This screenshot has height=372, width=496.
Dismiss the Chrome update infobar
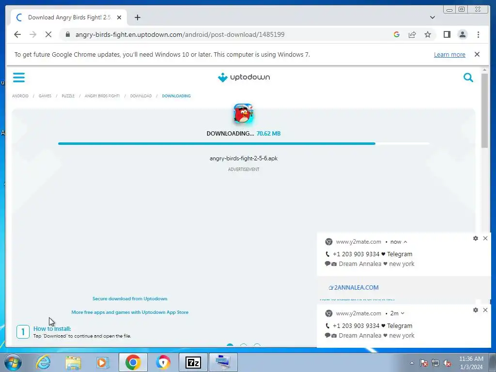coord(477,54)
